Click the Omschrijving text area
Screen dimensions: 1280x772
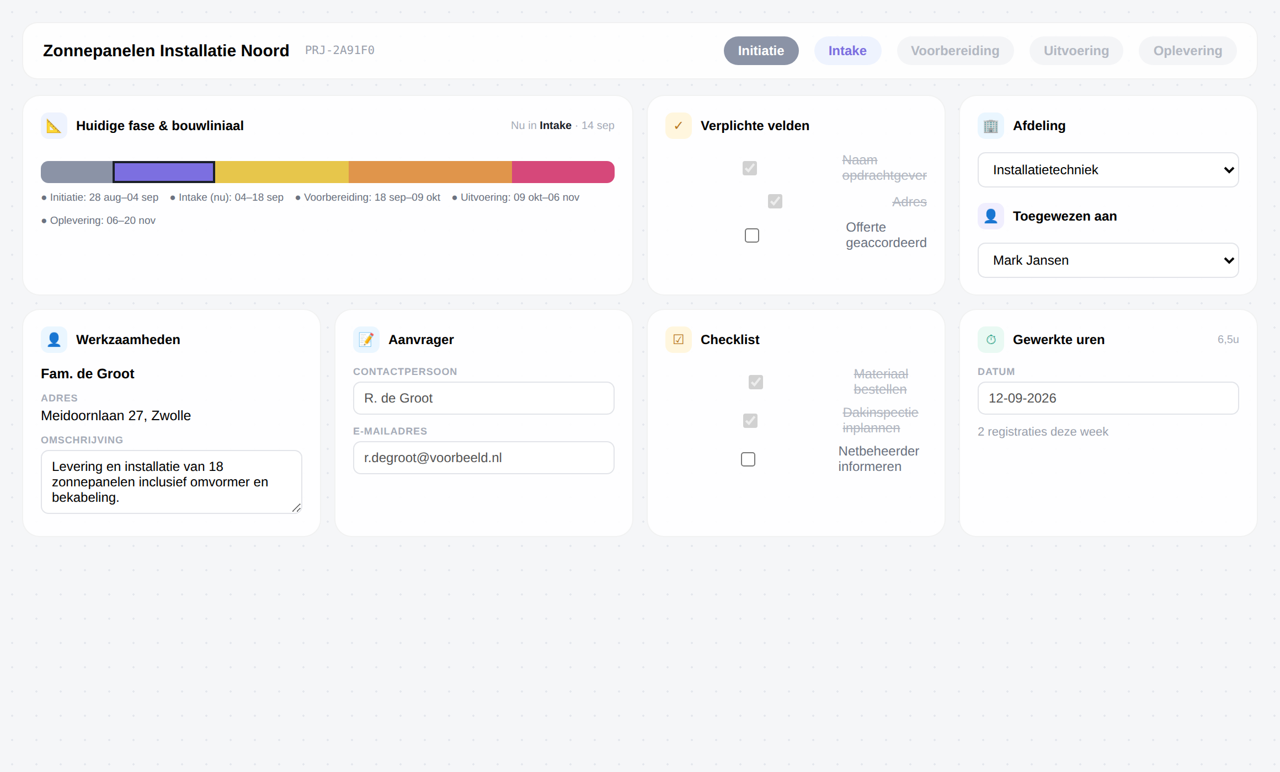coord(172,482)
